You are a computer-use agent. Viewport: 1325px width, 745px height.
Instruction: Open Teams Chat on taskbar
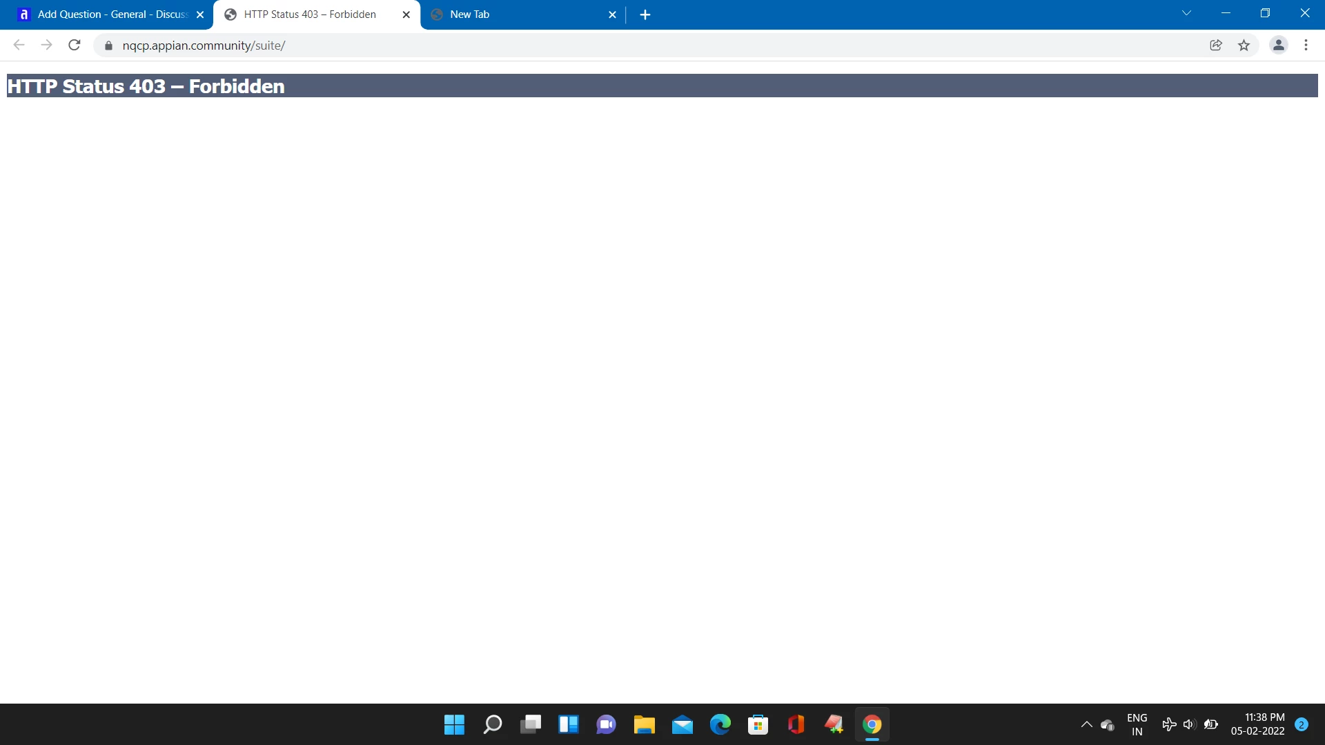coord(606,724)
